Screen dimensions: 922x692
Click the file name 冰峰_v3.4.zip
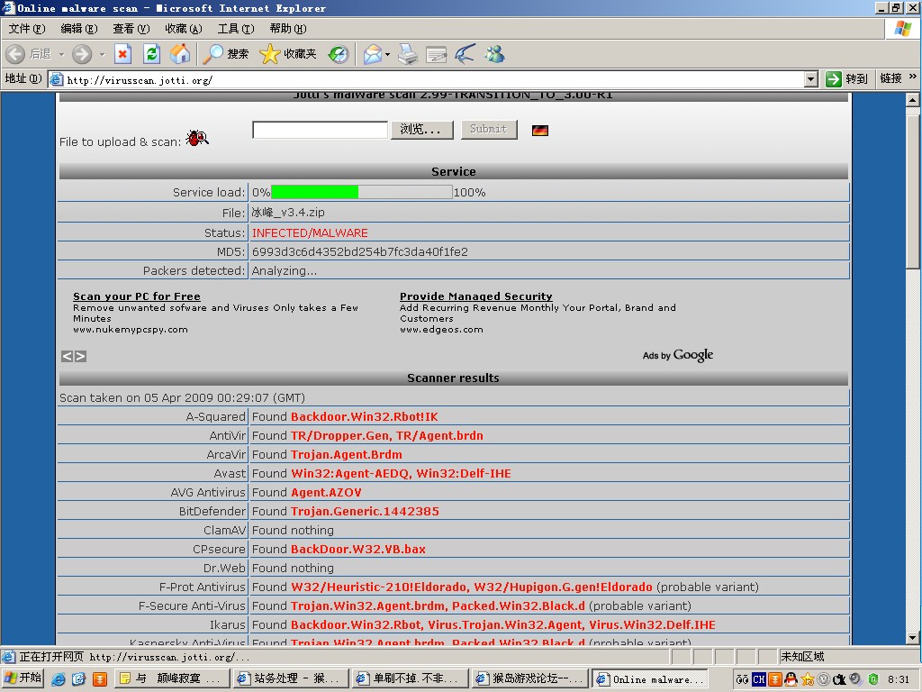(288, 213)
